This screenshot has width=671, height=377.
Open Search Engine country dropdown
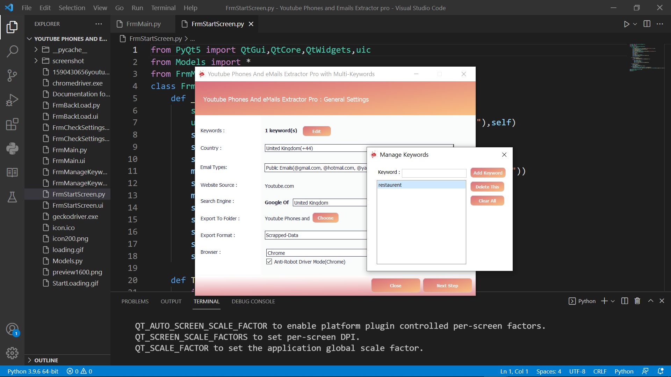tap(330, 202)
